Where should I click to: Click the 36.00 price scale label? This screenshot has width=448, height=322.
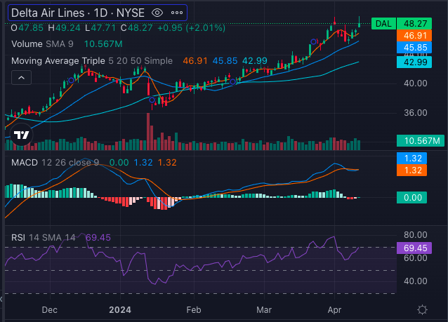coord(416,113)
